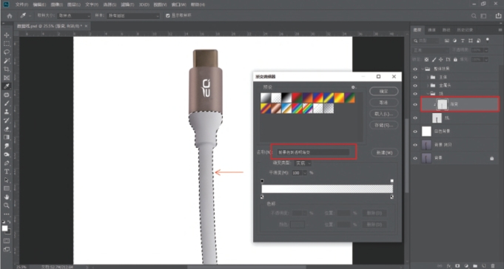504x269 pixels.
Task: Click the gradient name input field
Action: 313,152
